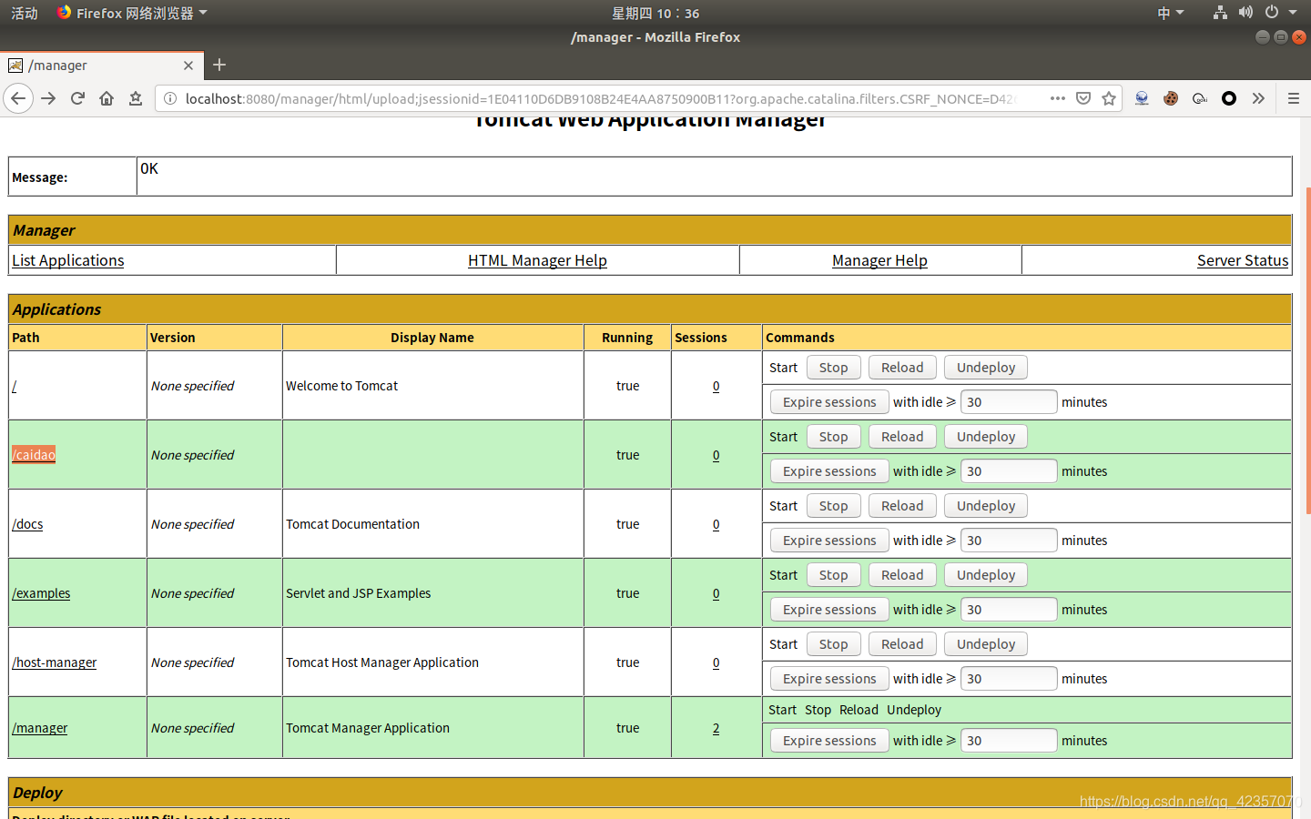Viewport: 1311px width, 819px height.
Task: Click the page vertical scrollbar
Action: click(x=1307, y=351)
